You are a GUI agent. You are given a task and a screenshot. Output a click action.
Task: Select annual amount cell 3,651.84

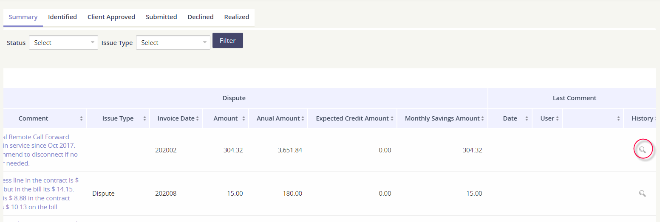pos(290,150)
